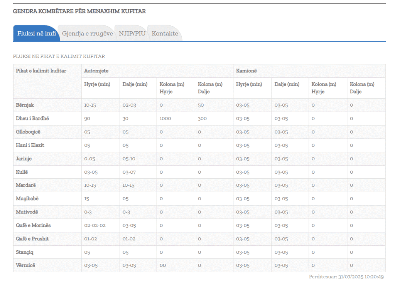
Task: Click the Bërnjak row label
Action: [x=25, y=105]
